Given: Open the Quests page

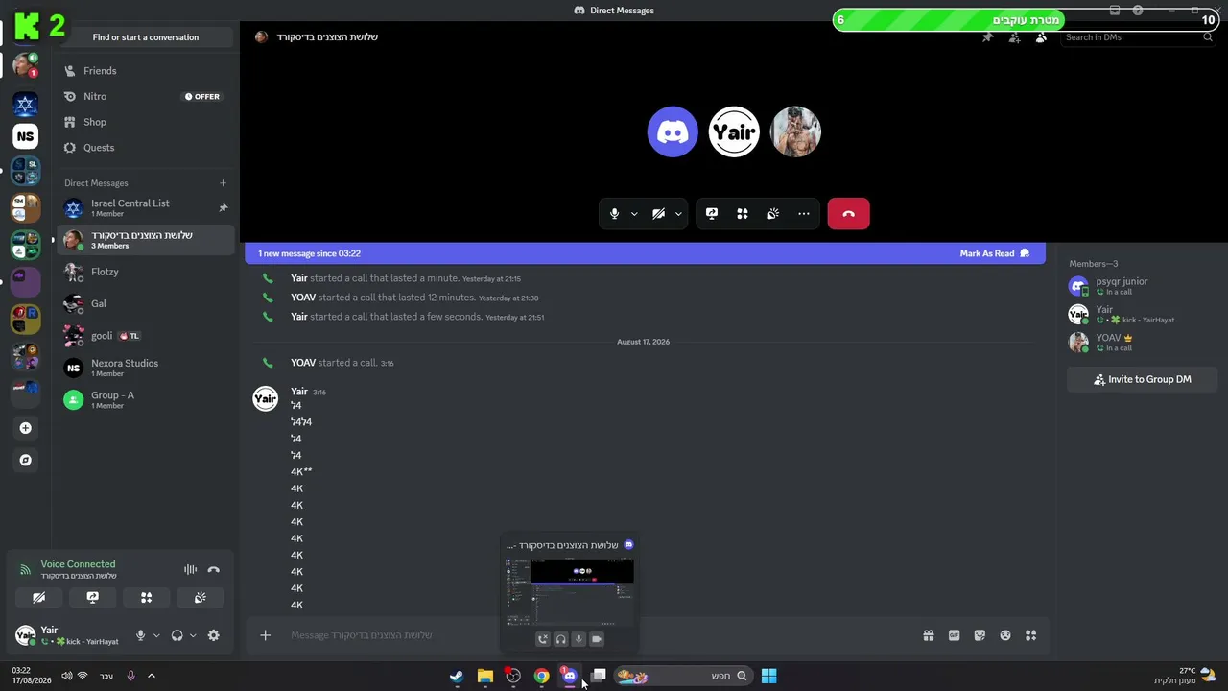Looking at the screenshot, I should pos(144,148).
